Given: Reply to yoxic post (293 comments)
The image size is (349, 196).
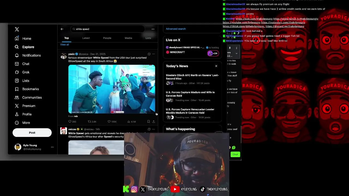Looking at the screenshot, I should pos(72,122).
